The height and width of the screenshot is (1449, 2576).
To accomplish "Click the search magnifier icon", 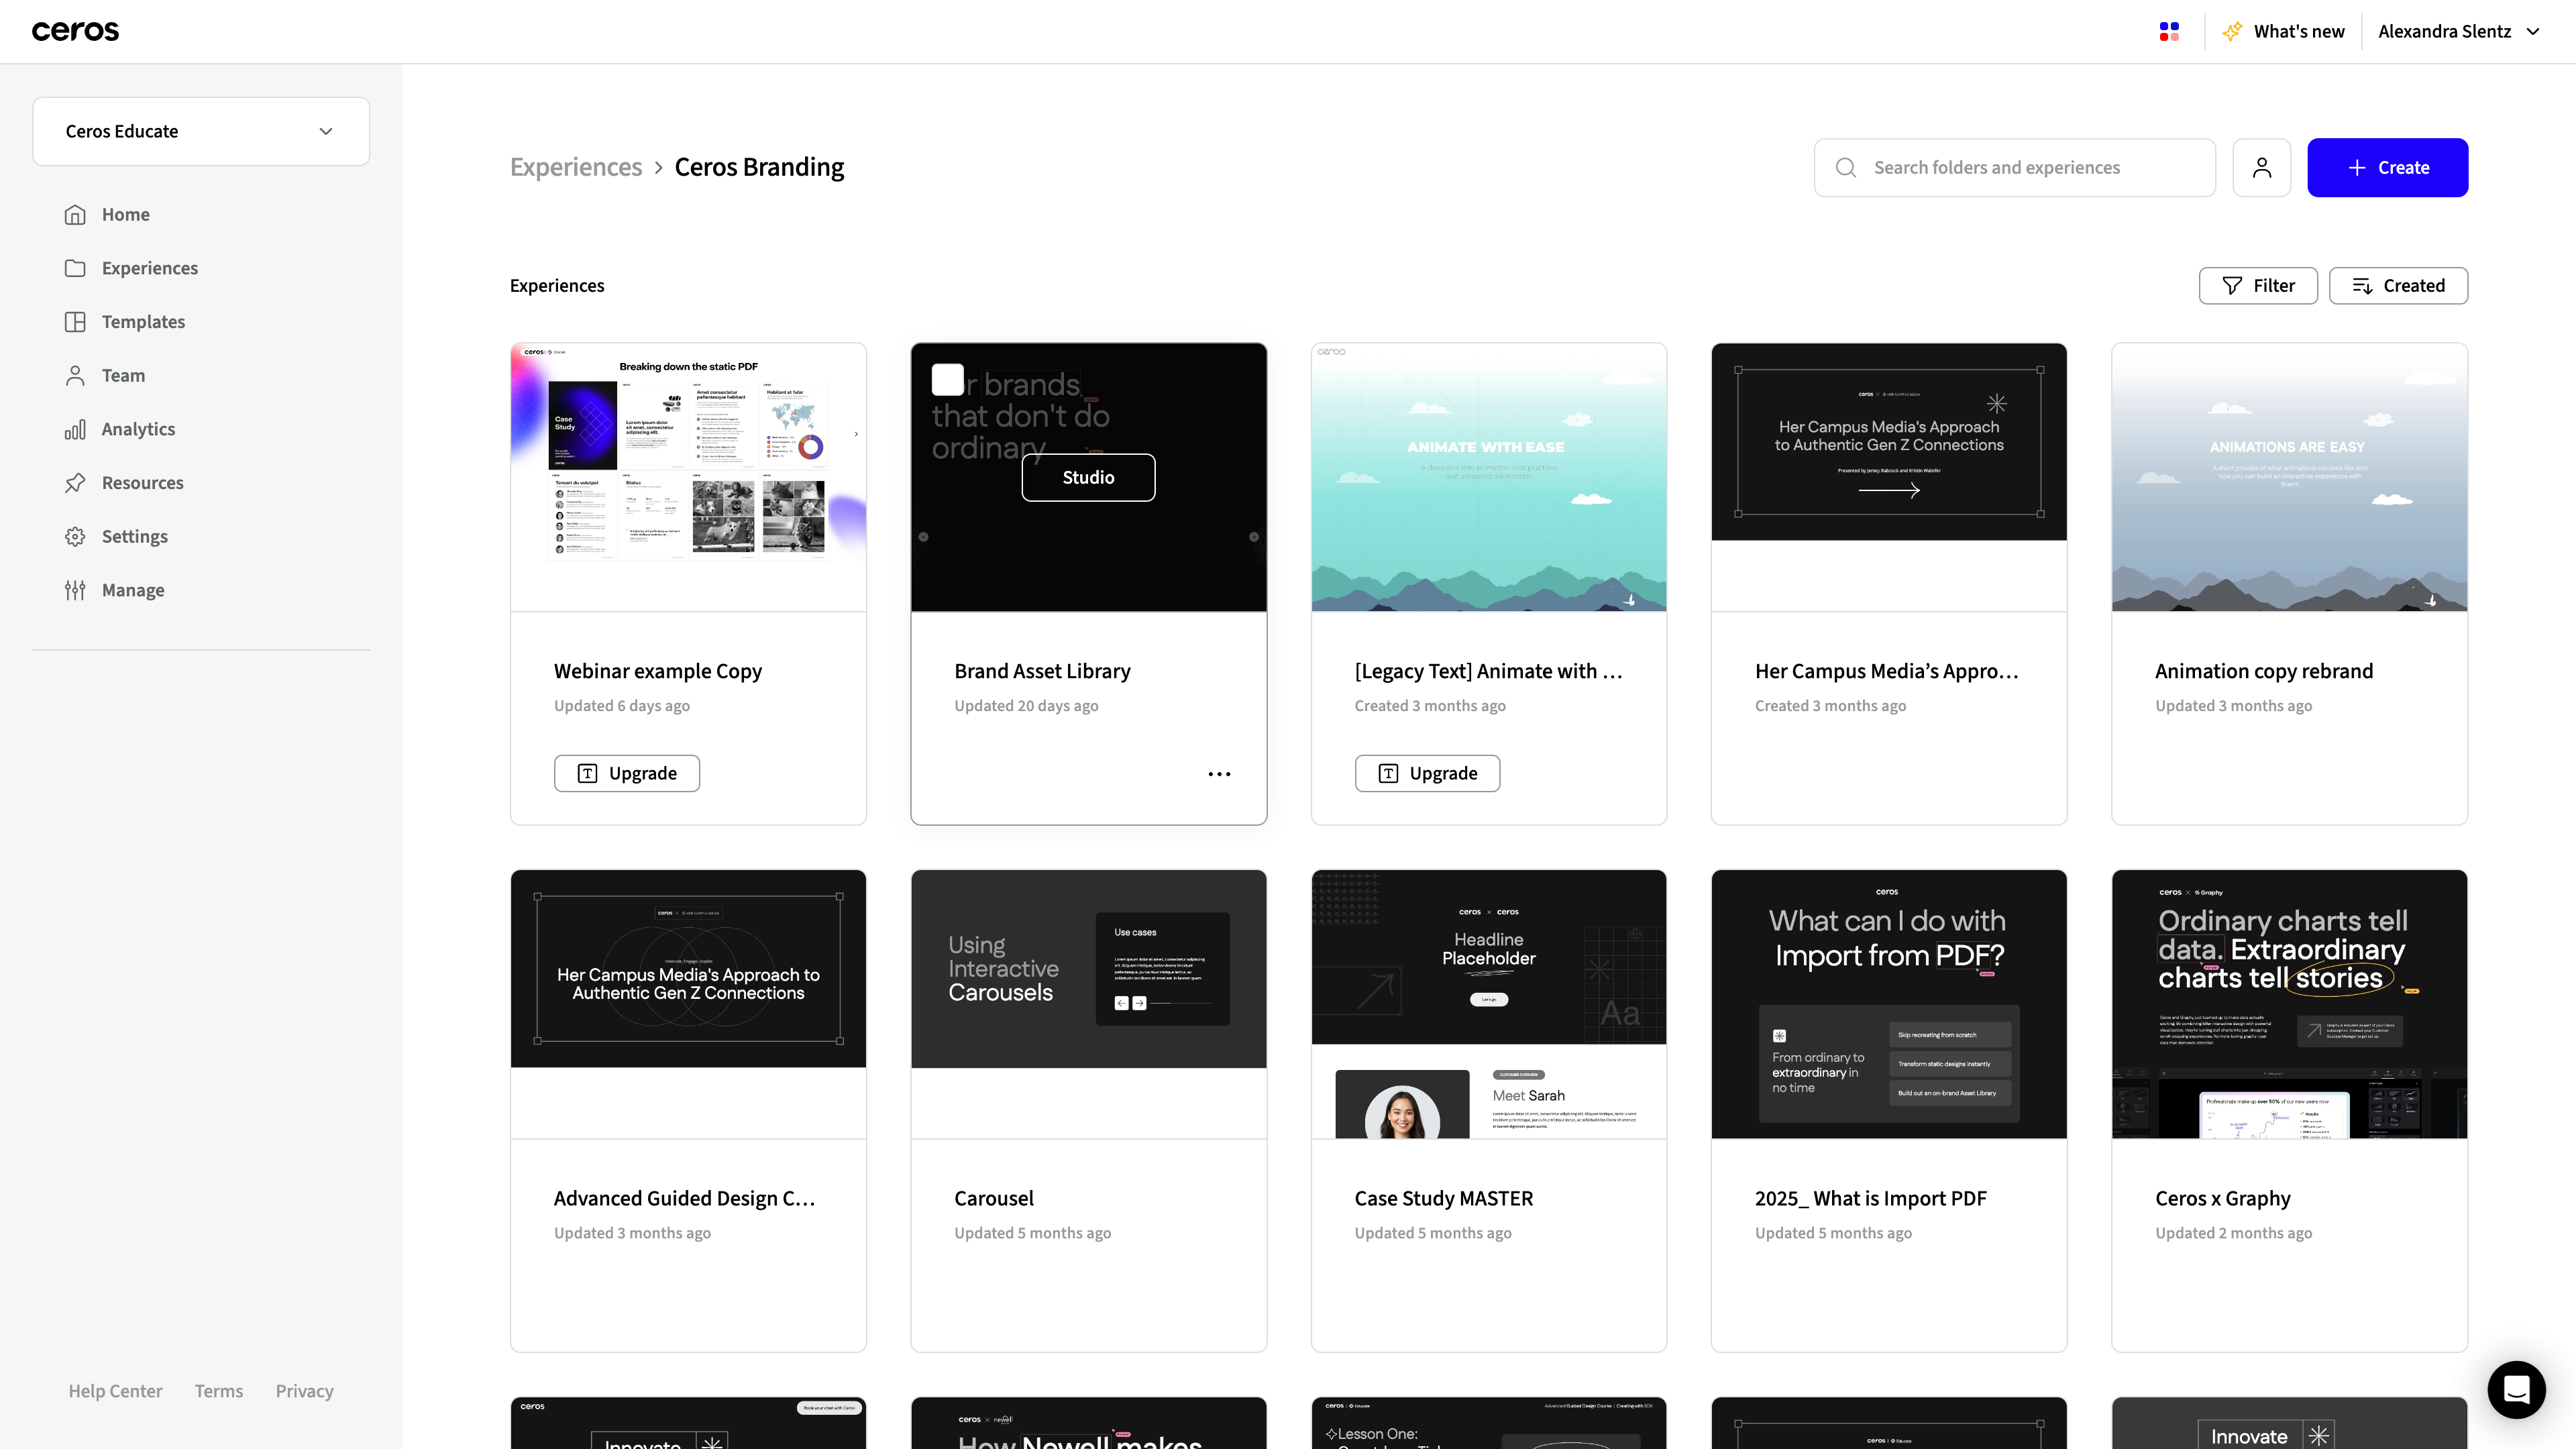I will pos(1846,168).
